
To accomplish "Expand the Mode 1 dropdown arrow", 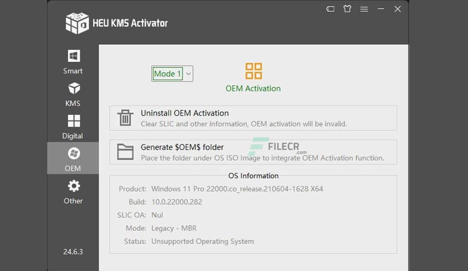I will tap(188, 74).
